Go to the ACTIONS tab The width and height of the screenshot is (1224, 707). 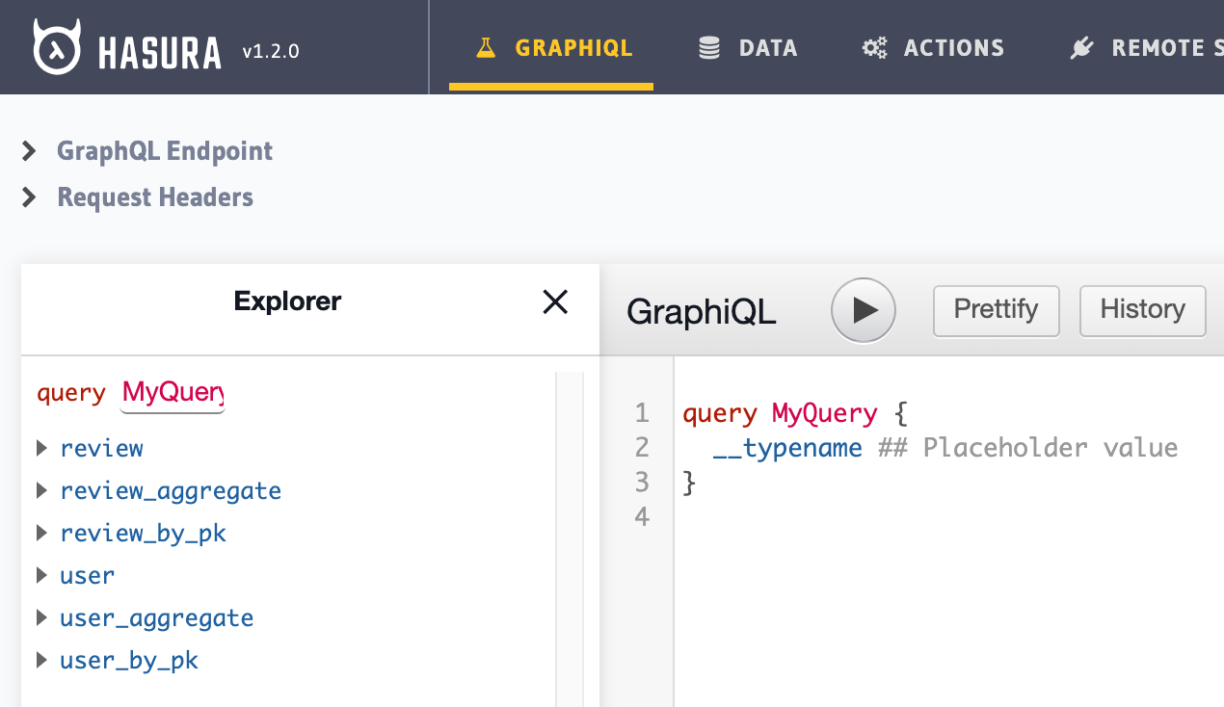pos(933,47)
